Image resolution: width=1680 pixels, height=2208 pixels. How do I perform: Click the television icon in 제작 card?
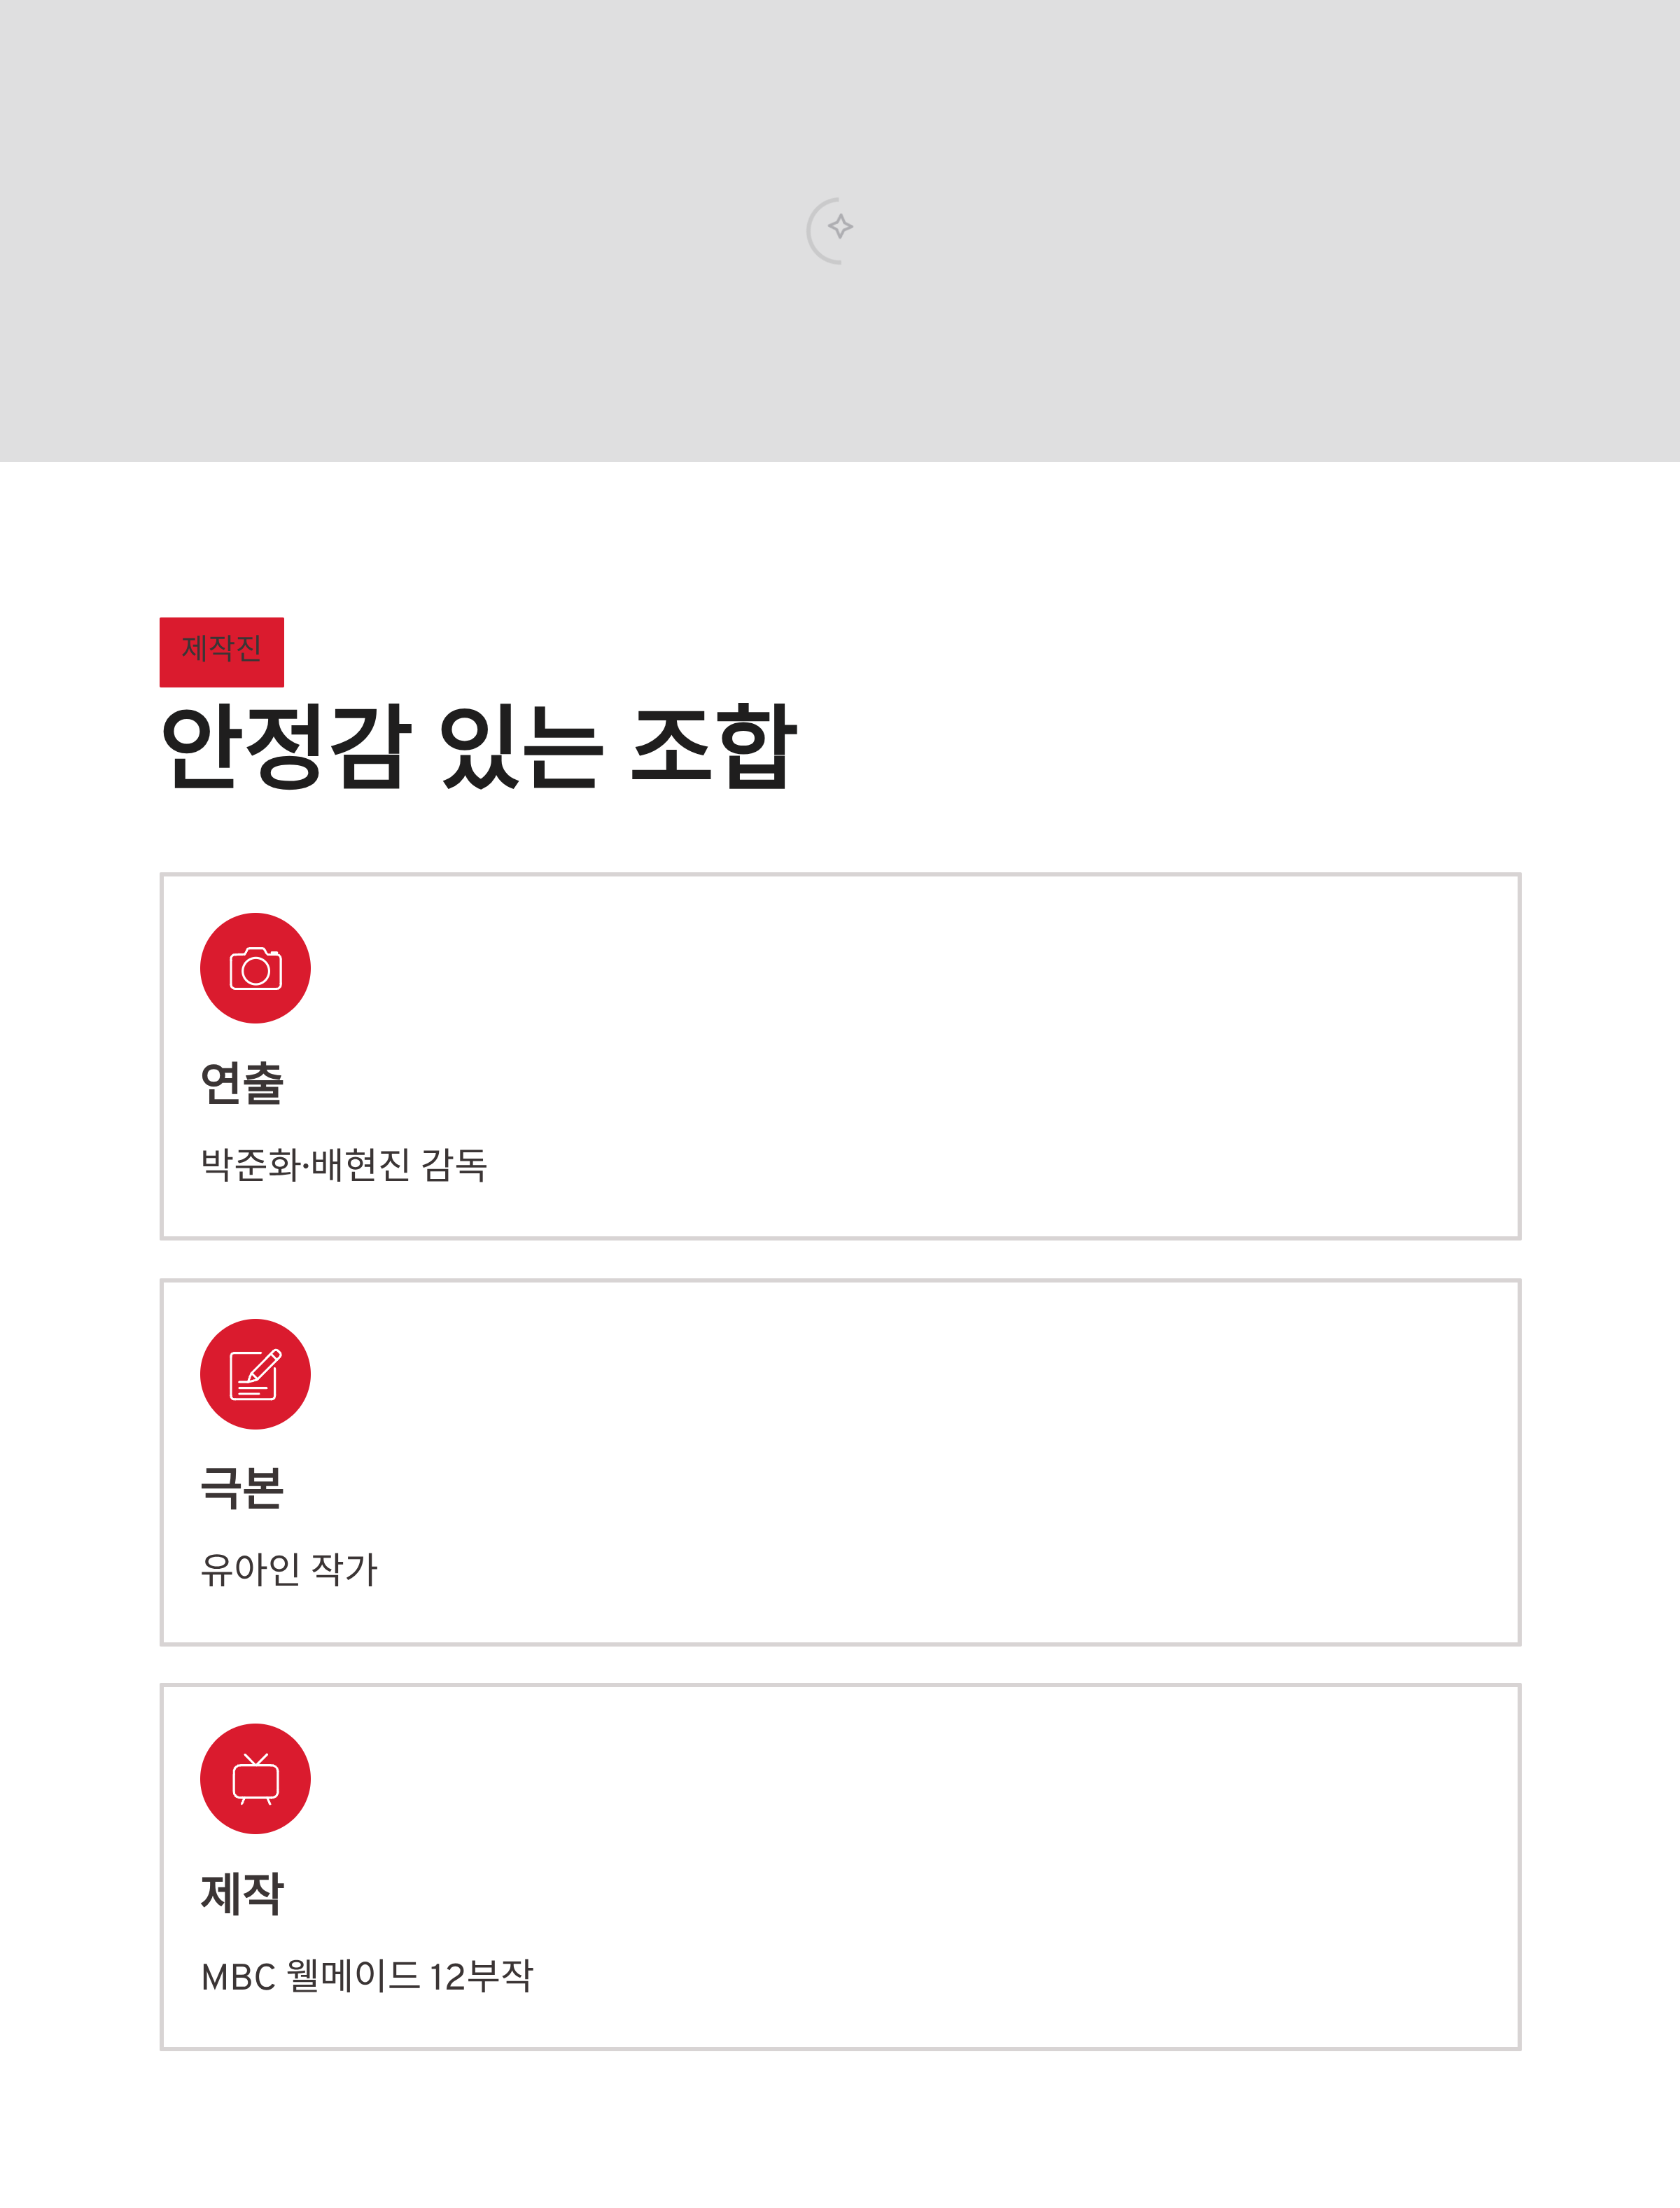(256, 1779)
